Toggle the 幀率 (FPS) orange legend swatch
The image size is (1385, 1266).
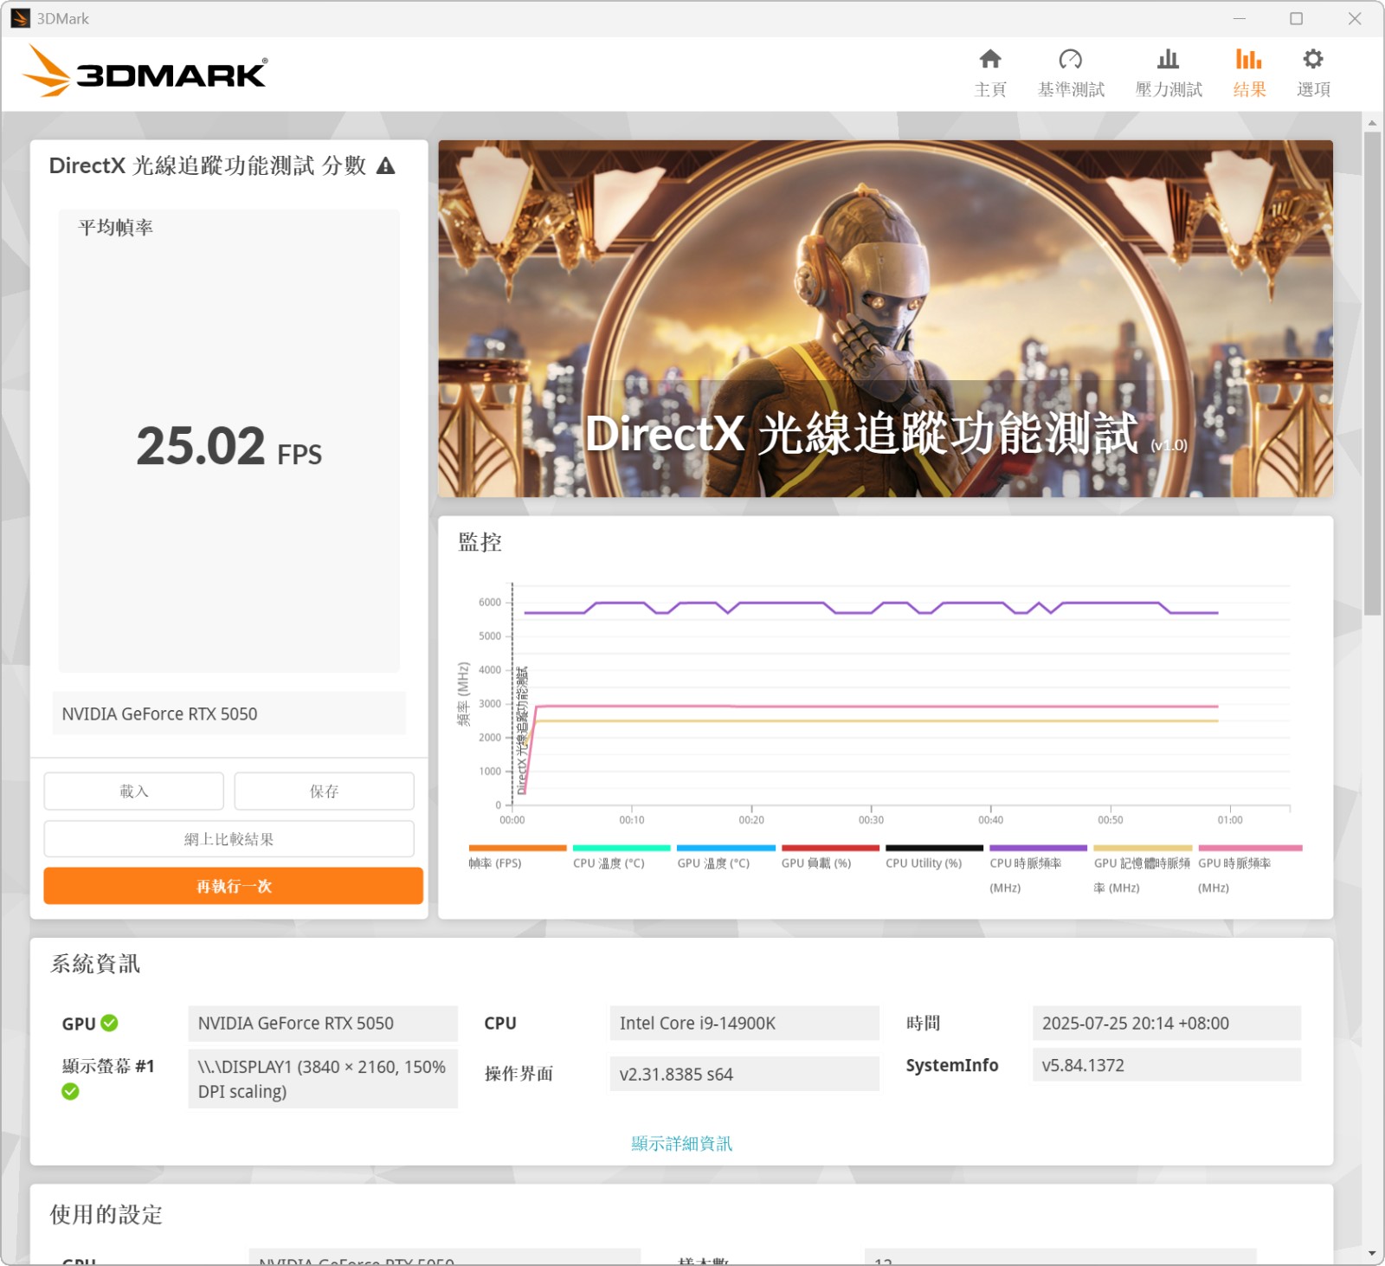tap(518, 848)
